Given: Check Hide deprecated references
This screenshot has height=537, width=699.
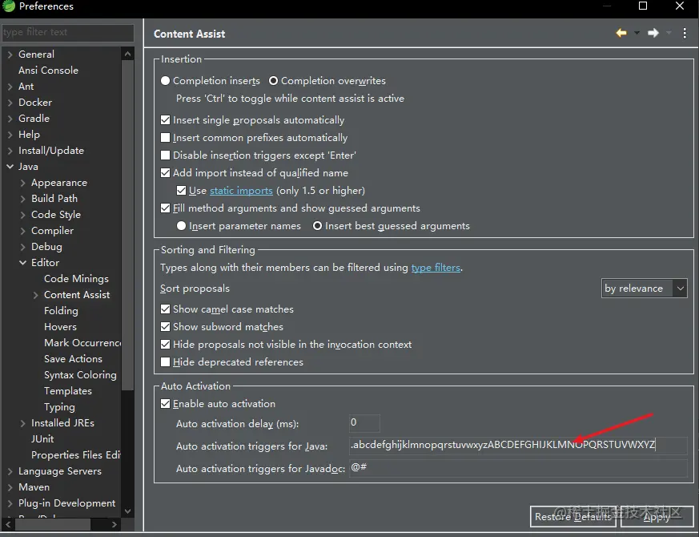Looking at the screenshot, I should tap(166, 362).
